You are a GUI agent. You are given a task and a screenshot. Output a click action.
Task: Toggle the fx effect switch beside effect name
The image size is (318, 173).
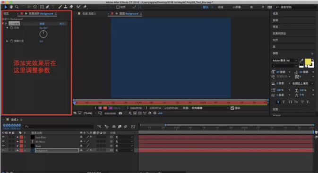tap(6, 24)
